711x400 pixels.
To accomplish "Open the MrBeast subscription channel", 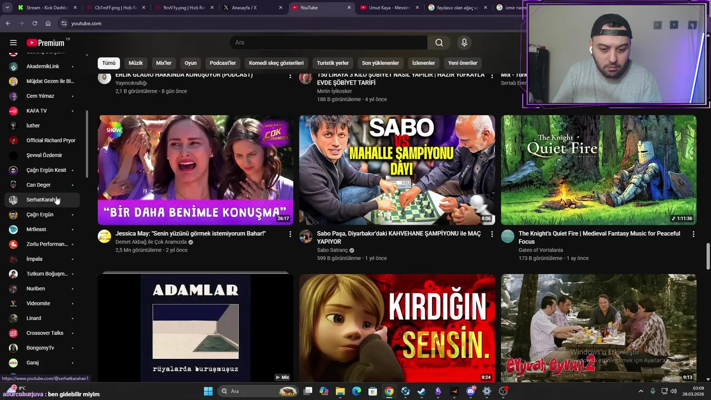I will tap(42, 229).
